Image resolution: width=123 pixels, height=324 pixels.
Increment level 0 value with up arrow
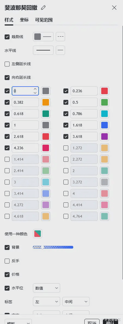click(35, 89)
